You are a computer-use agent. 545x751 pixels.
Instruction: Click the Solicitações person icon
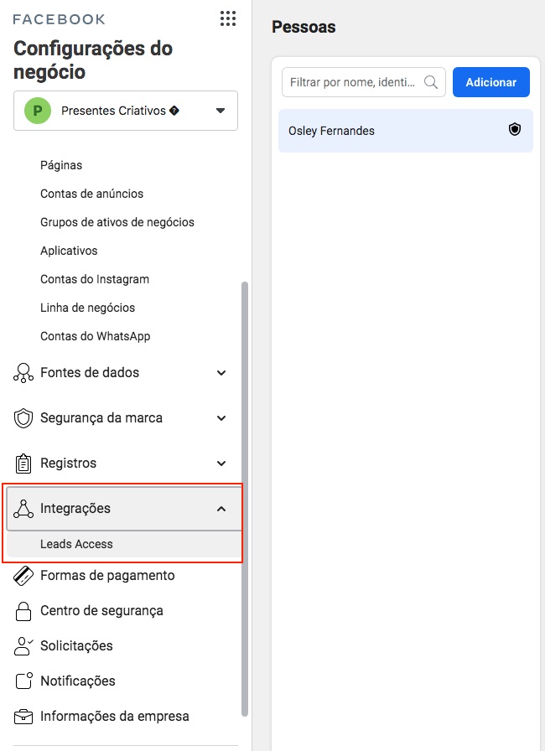(x=23, y=646)
